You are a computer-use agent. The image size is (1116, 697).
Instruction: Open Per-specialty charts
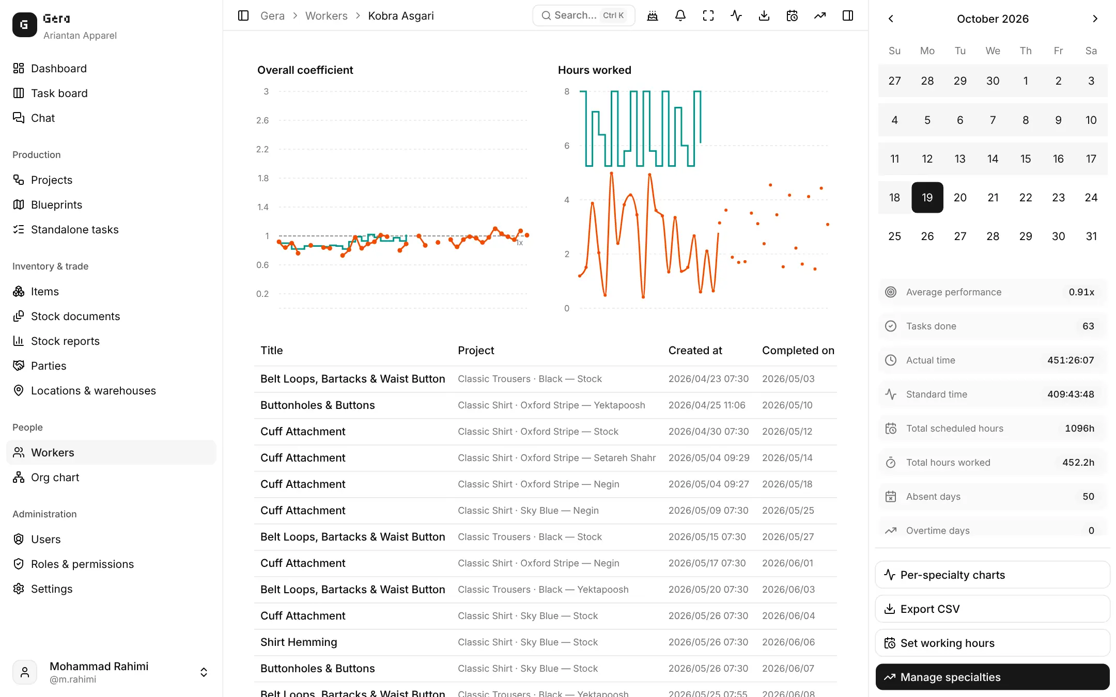(x=992, y=575)
